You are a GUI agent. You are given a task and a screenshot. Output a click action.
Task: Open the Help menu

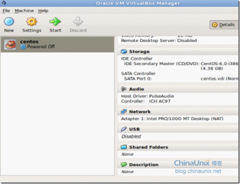click(x=43, y=11)
